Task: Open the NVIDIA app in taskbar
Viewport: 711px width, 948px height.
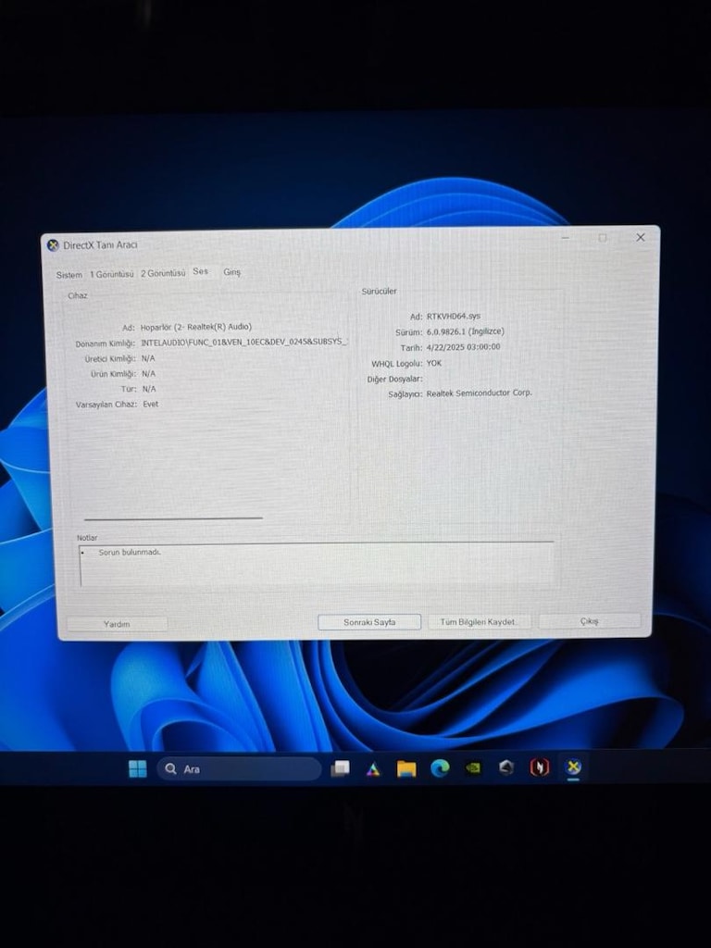Action: point(473,767)
